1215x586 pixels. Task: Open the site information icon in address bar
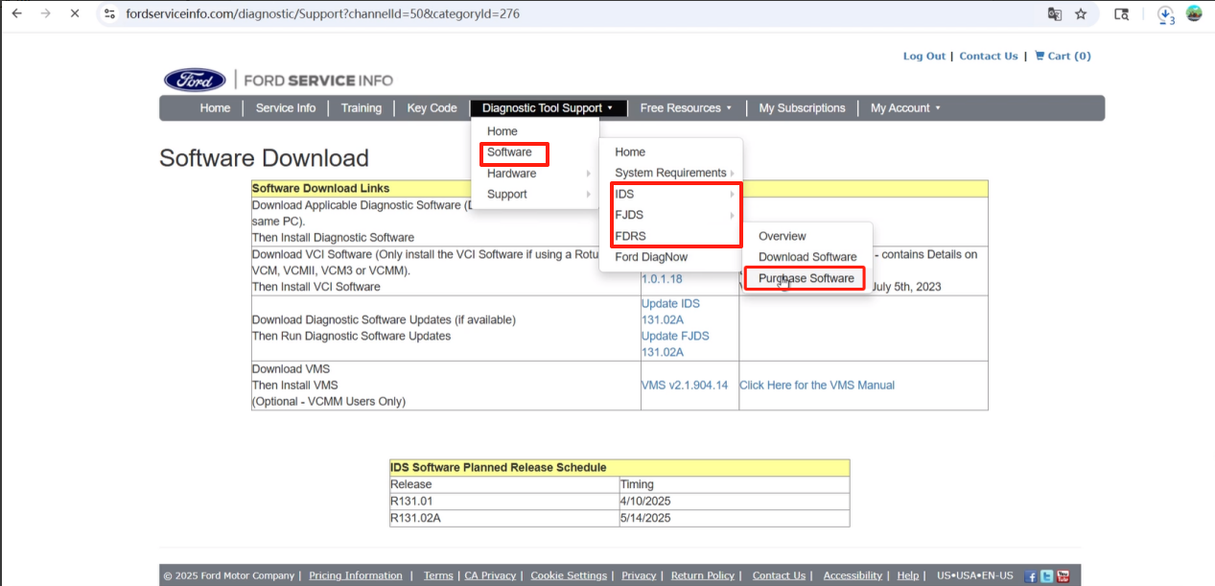[x=109, y=14]
